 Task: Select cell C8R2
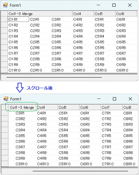point(130,119)
